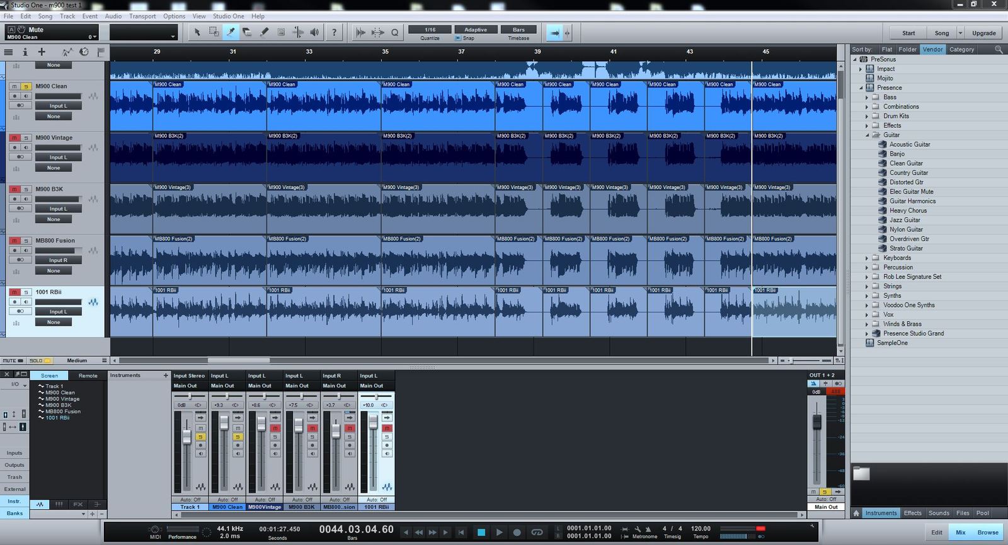Select the Split tool
1008x545 pixels.
[x=231, y=32]
